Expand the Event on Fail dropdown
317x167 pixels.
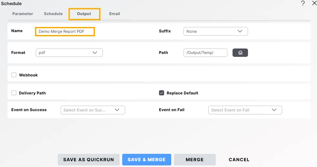coord(245,110)
